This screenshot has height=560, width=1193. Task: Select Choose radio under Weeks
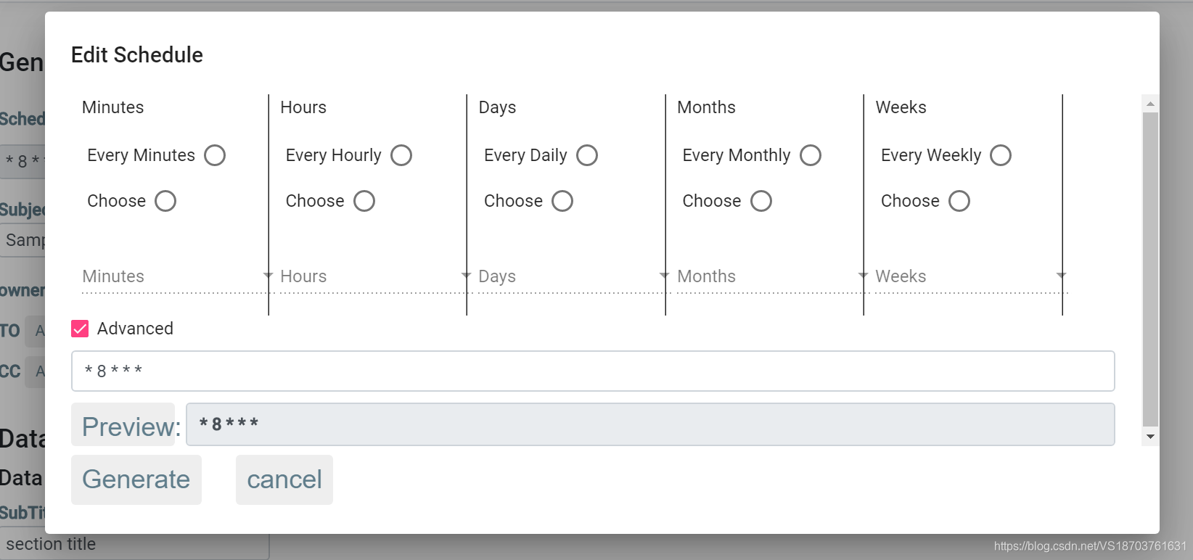pyautogui.click(x=959, y=201)
